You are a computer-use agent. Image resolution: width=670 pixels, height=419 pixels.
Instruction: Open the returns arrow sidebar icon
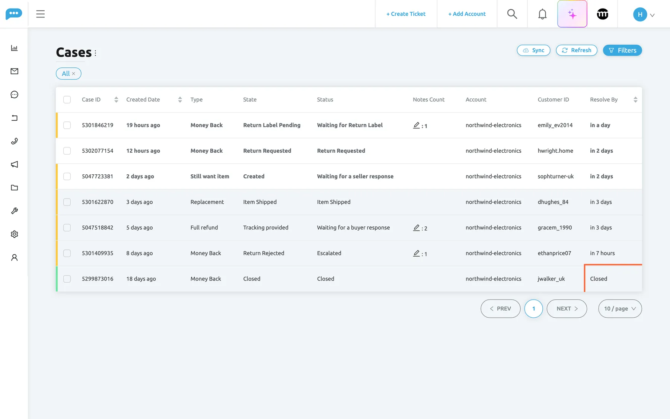[x=15, y=118]
